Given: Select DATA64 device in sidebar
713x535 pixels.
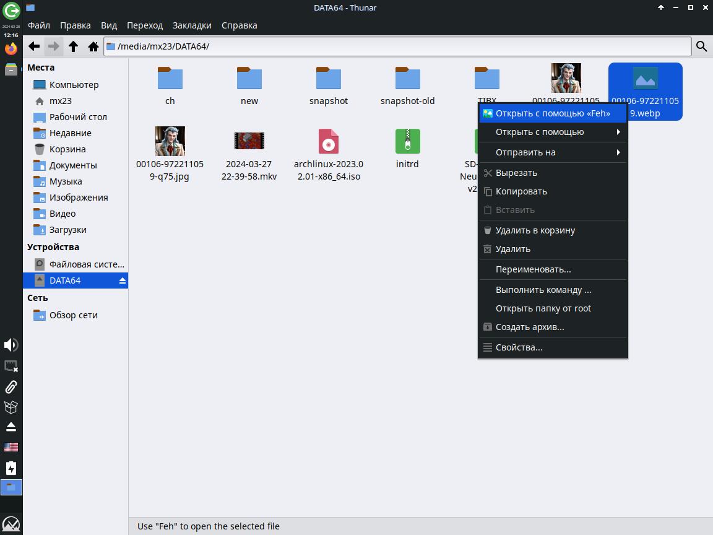Looking at the screenshot, I should pos(76,281).
